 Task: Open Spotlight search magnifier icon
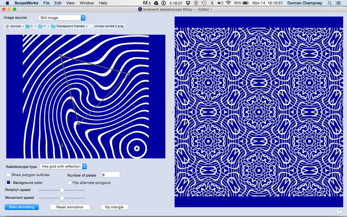331,3
